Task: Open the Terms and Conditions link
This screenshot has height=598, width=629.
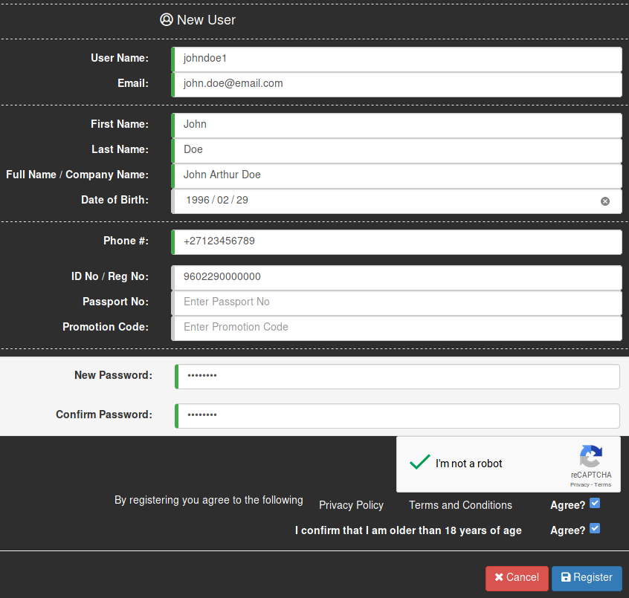Action: click(x=460, y=505)
